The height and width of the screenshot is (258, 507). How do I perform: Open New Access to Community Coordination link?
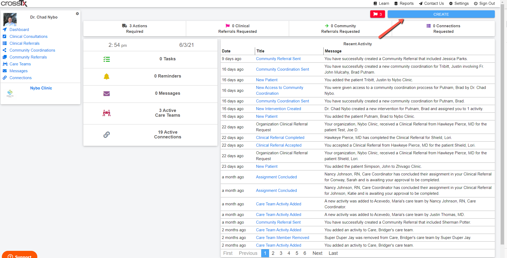point(279,90)
